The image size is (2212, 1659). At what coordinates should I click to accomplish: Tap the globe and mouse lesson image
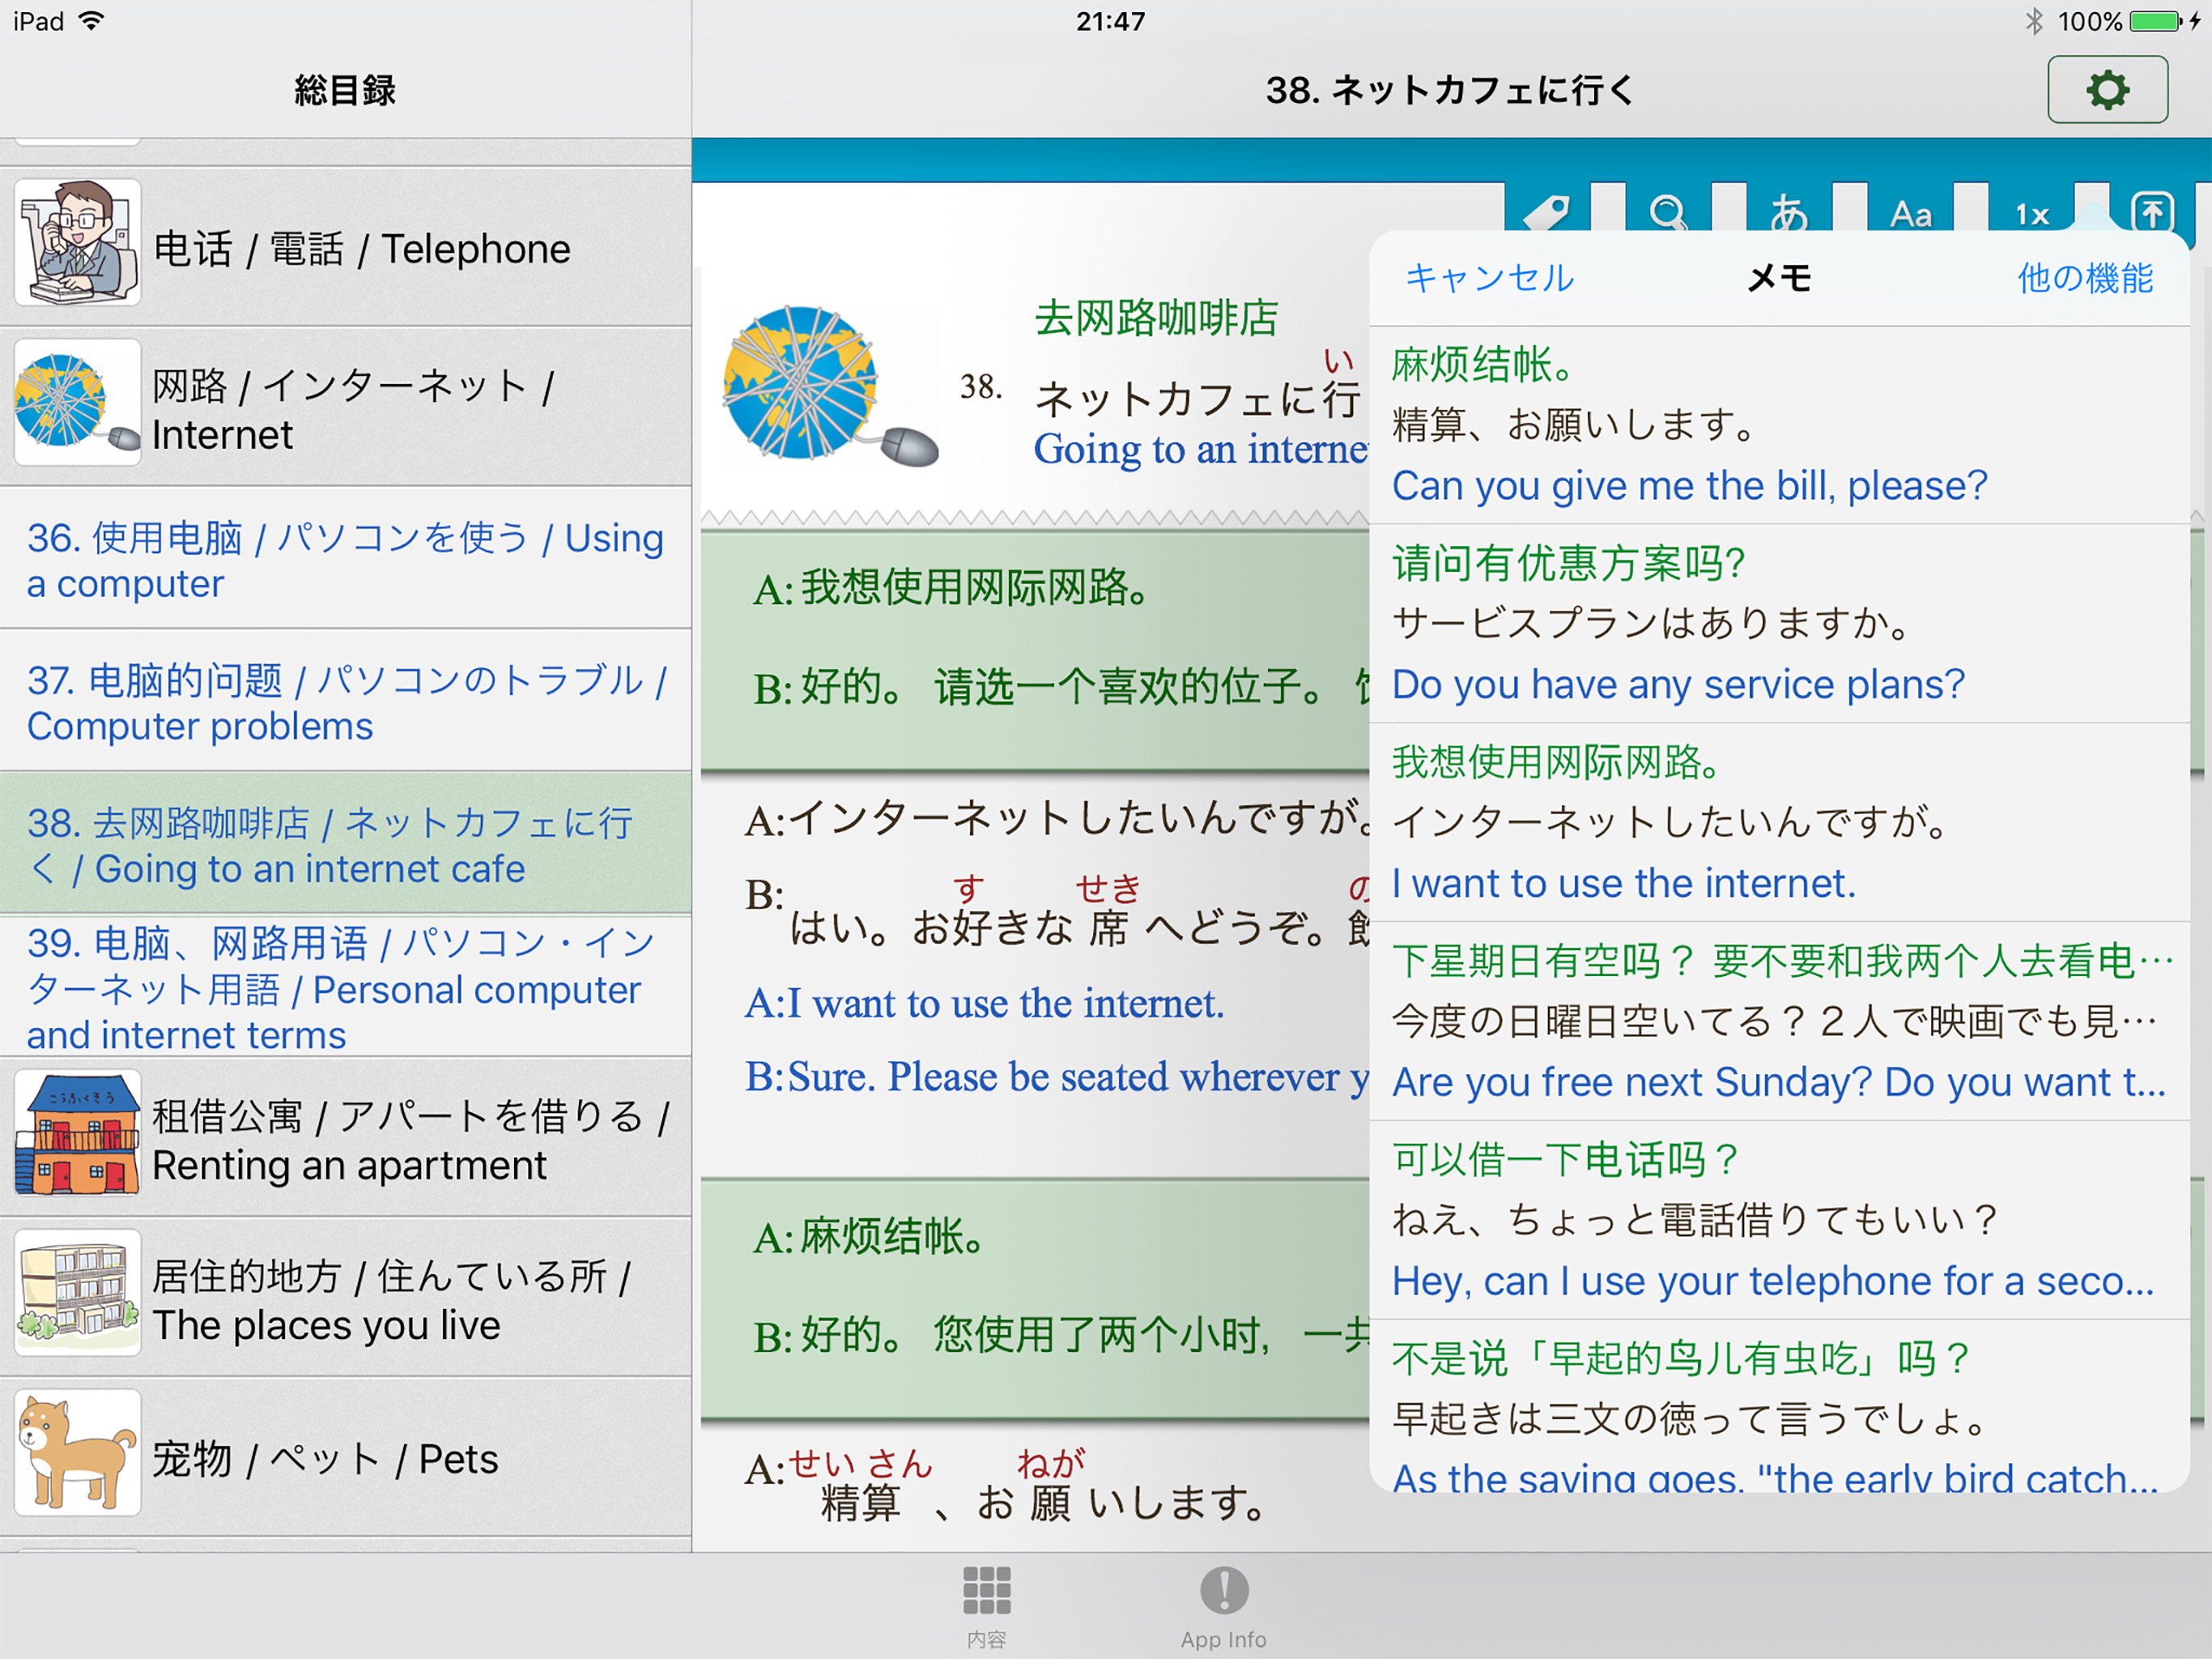point(828,387)
